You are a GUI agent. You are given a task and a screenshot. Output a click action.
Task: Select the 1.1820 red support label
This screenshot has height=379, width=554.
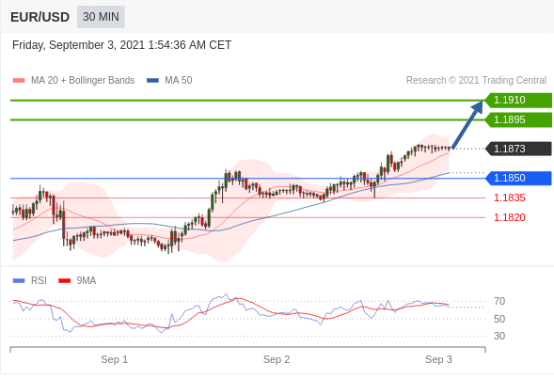[509, 217]
